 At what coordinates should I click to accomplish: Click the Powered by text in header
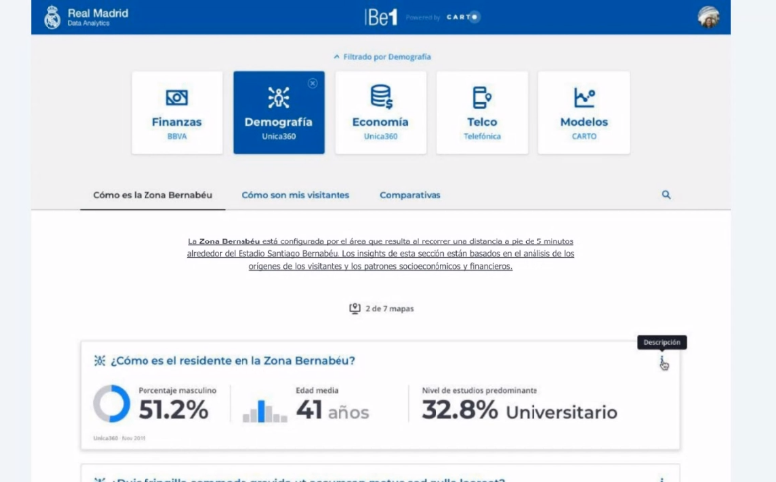pyautogui.click(x=424, y=18)
